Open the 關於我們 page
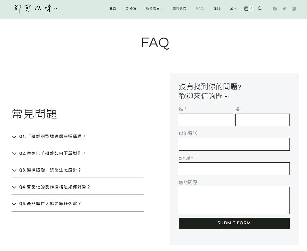The height and width of the screenshot is (251, 307). point(179,9)
